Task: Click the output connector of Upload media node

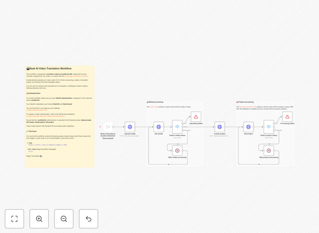Action: pos(135,127)
